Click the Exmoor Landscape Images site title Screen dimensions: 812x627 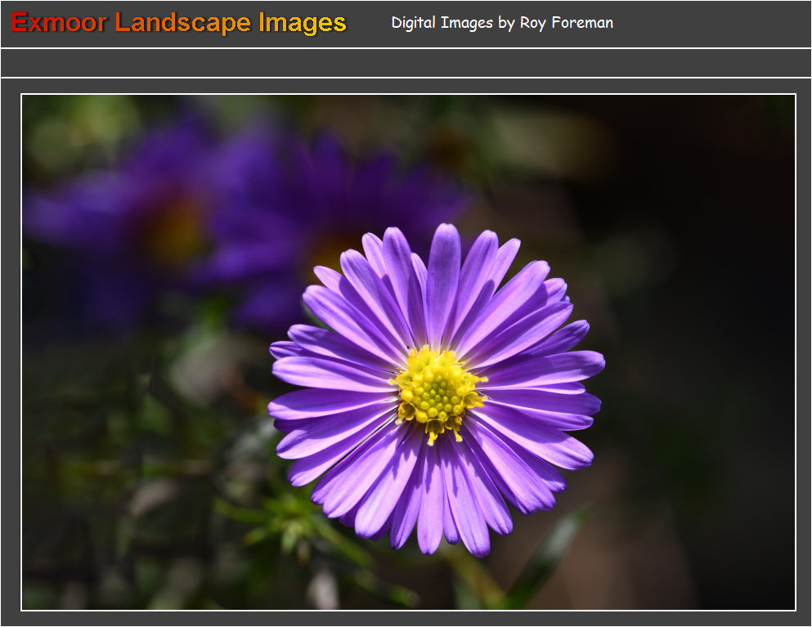179,23
